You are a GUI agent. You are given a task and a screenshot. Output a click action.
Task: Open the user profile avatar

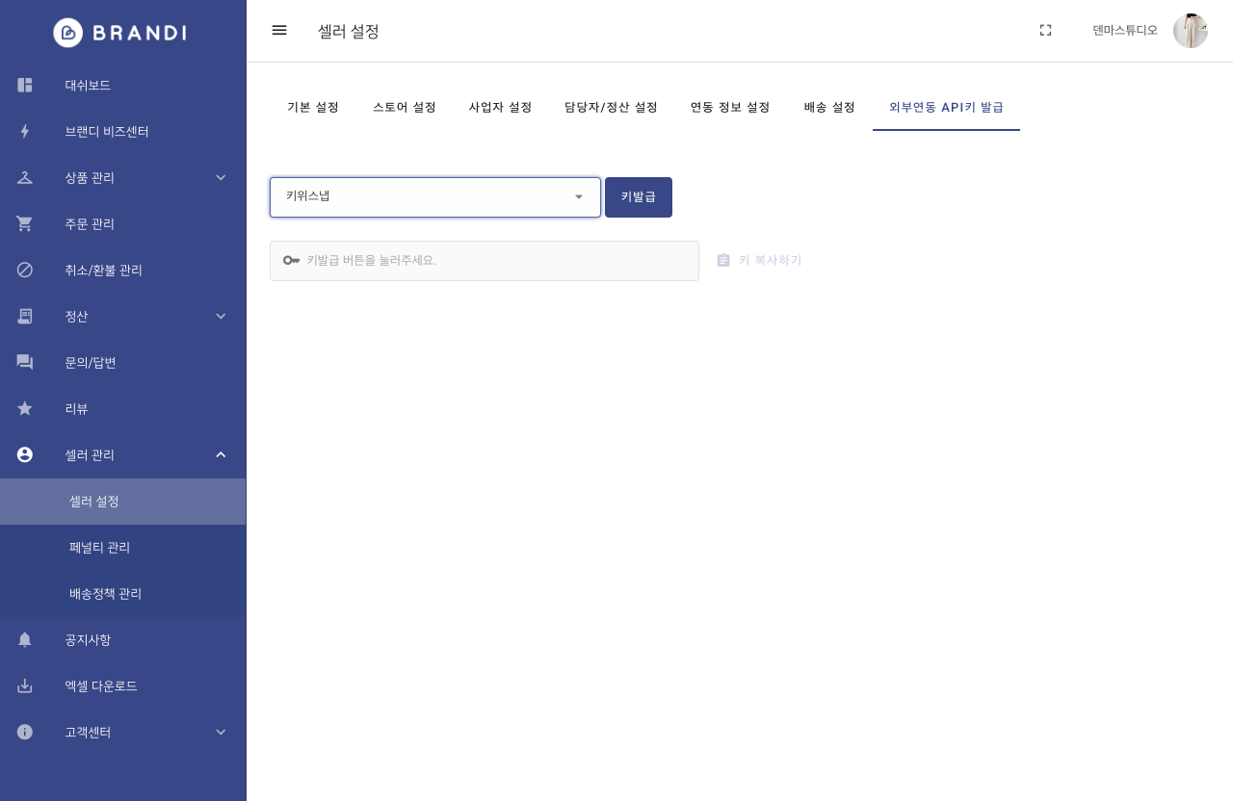tap(1191, 31)
